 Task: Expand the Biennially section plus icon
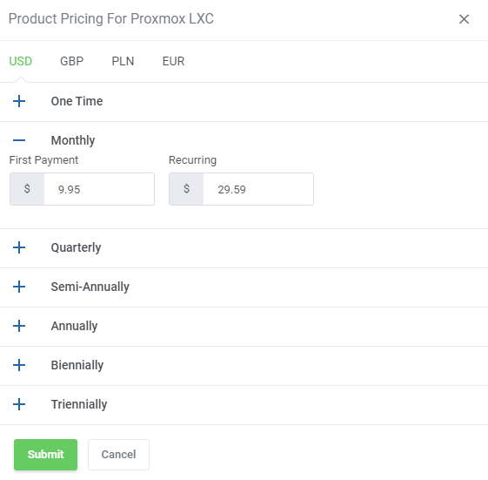(19, 365)
